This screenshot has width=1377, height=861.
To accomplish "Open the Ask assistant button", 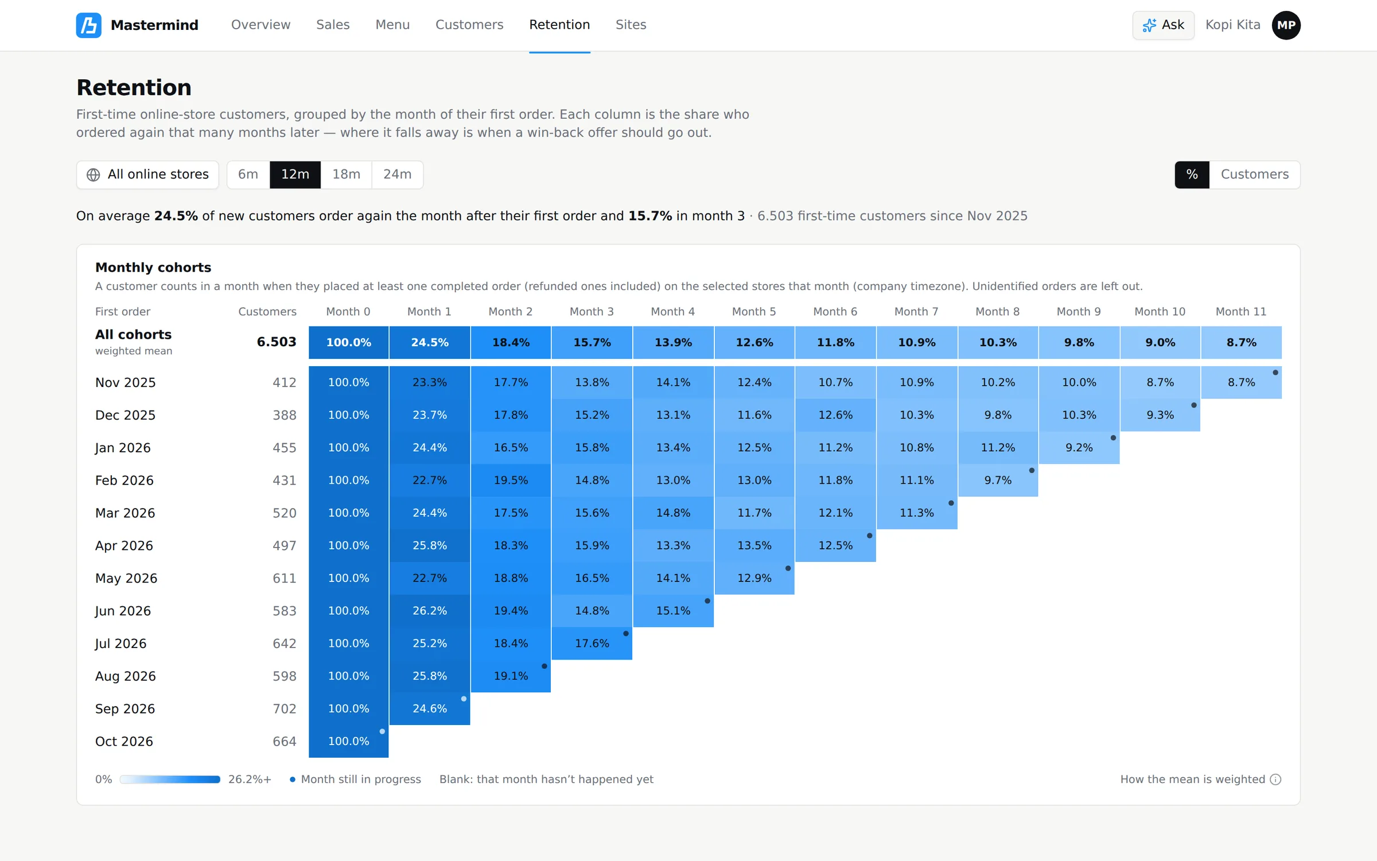I will tap(1163, 25).
